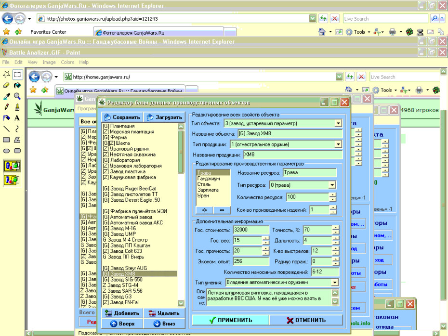This screenshot has height=336, width=448.
Task: Pick the Eraser tool in Paint
Action: coord(7,85)
